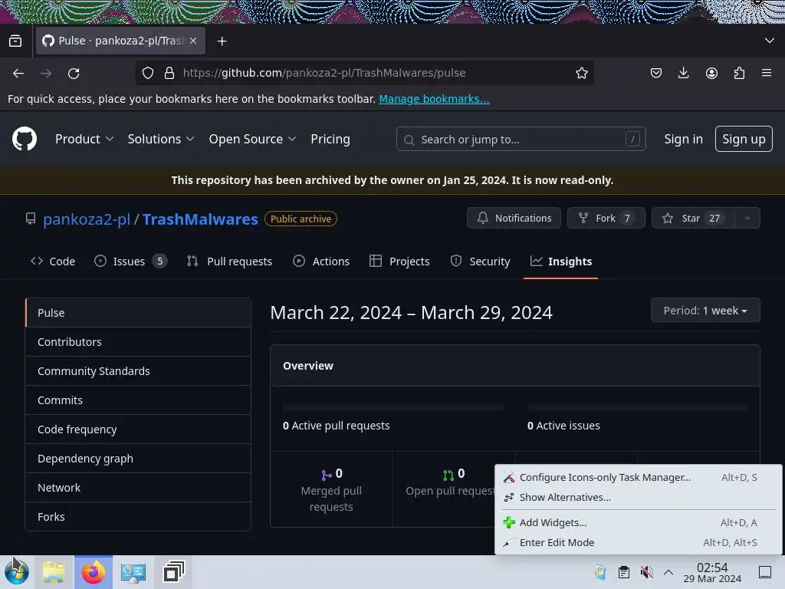The image size is (785, 589).
Task: Show site security lock info
Action: [x=169, y=73]
